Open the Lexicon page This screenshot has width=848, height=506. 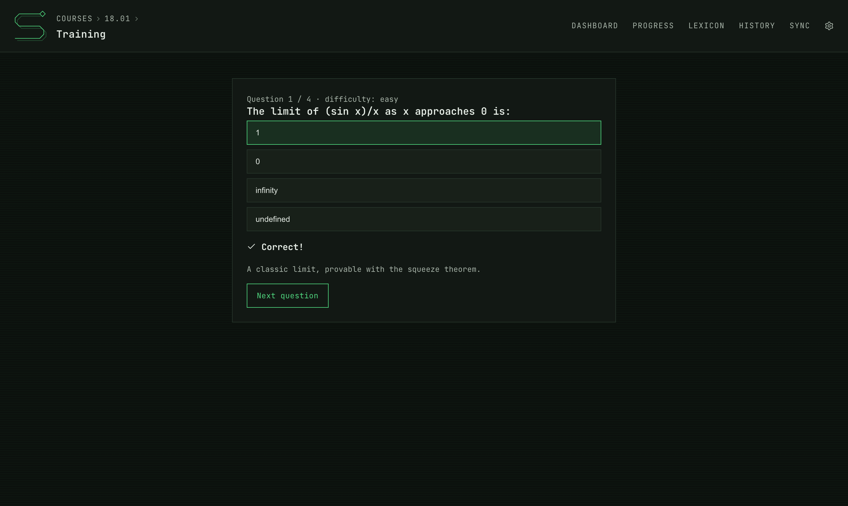(706, 26)
